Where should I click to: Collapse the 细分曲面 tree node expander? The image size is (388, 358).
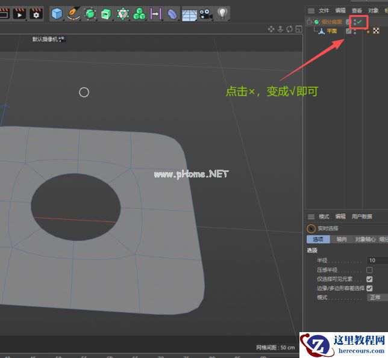(309, 22)
